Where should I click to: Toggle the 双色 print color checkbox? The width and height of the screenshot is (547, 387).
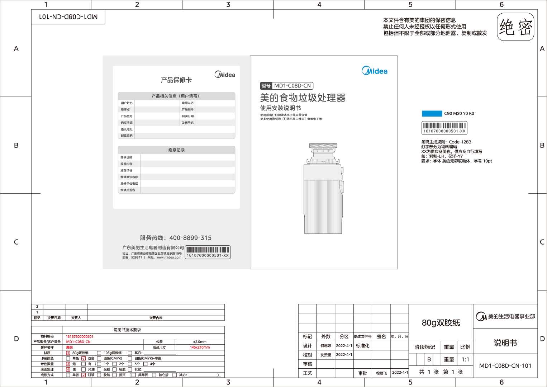(84, 358)
